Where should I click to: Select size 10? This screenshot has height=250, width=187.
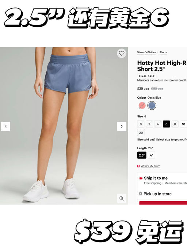tap(183, 124)
